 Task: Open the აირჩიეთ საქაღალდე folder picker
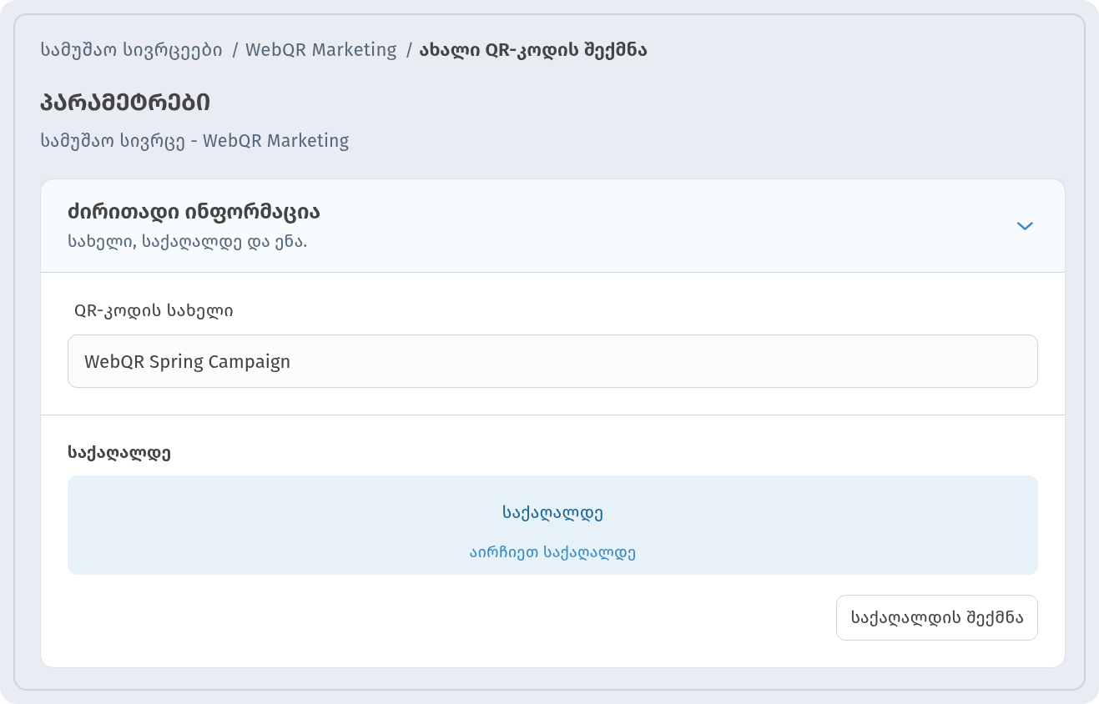pos(552,525)
